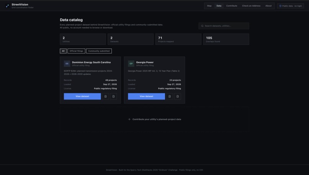Click the GP avatar on Georgia Power card
This screenshot has height=175, width=309.
(x=131, y=64)
